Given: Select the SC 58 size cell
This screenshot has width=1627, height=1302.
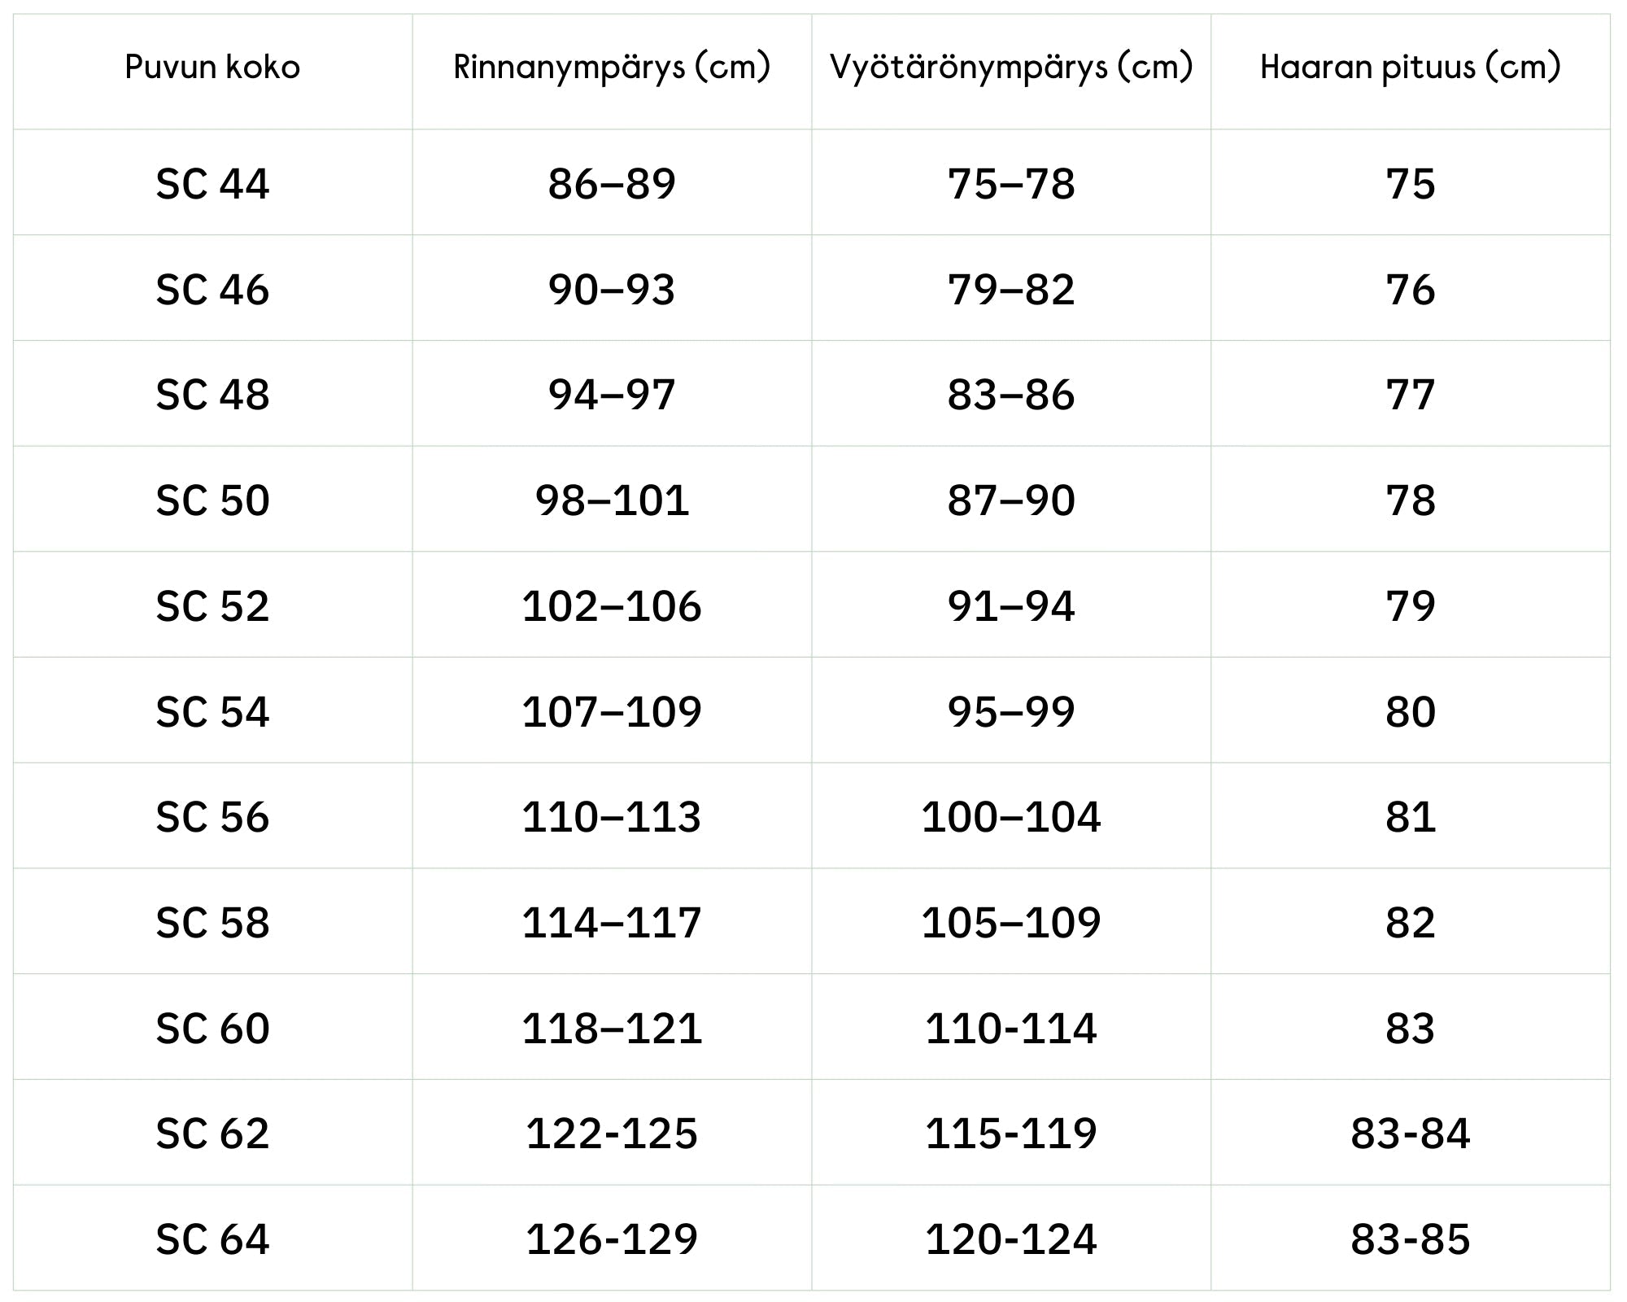Looking at the screenshot, I should 212,923.
